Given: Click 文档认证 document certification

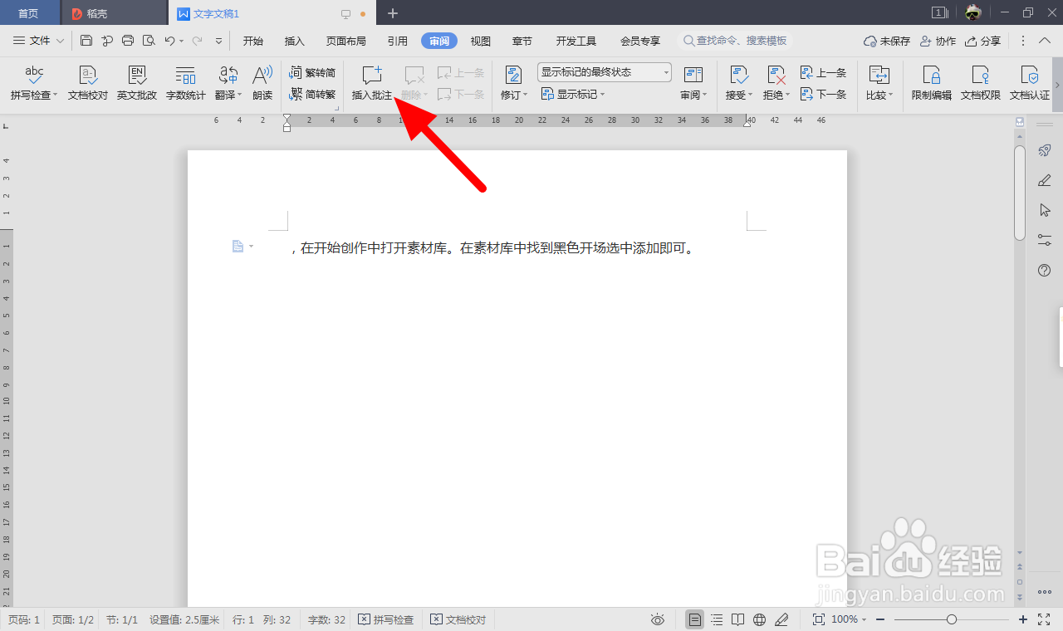Looking at the screenshot, I should click(x=1030, y=83).
